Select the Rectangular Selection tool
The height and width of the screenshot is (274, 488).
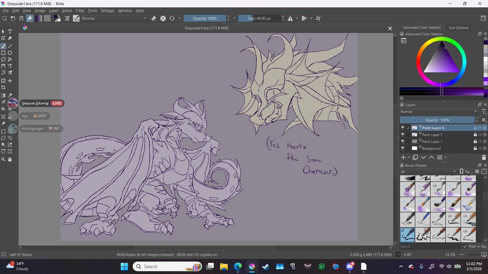3,131
